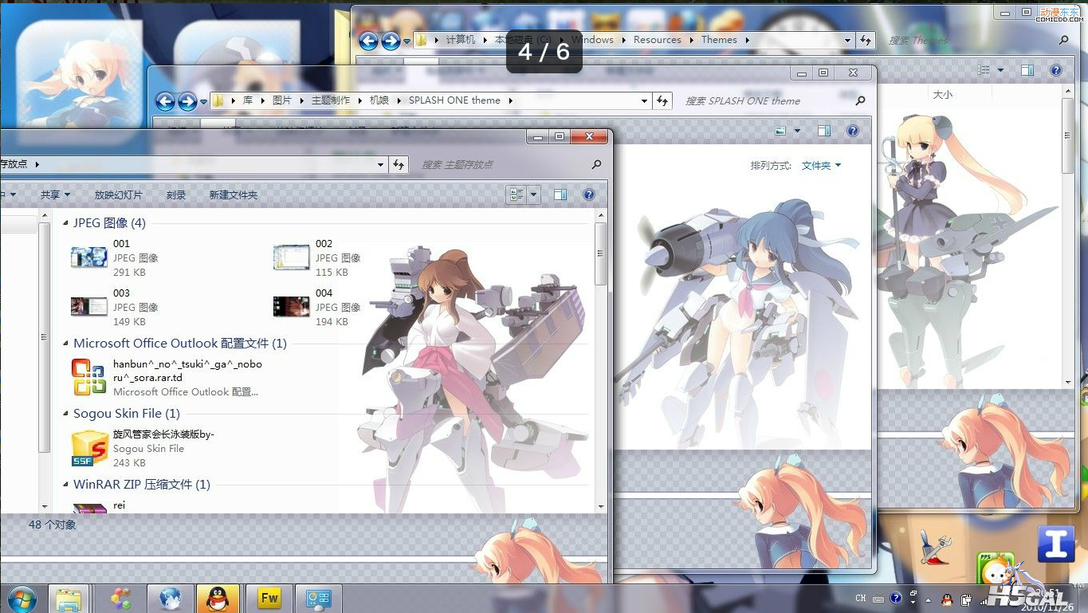1088x613 pixels.
Task: Expand address history in Themes window
Action: [847, 40]
